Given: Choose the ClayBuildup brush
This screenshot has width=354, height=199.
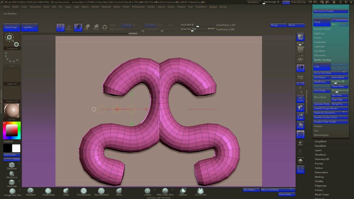Looking at the screenshot, I should point(48,191).
